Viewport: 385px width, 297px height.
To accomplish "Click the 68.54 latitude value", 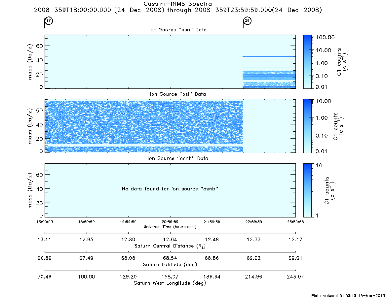I will coord(170,258).
